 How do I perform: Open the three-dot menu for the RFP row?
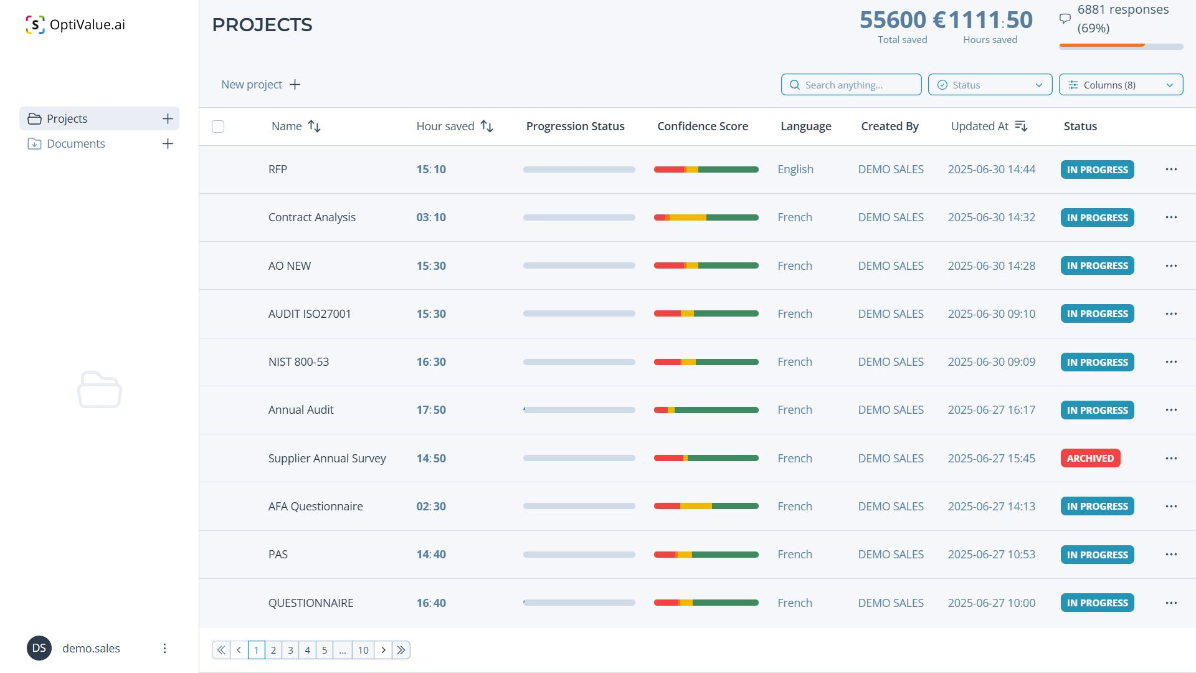pyautogui.click(x=1172, y=169)
